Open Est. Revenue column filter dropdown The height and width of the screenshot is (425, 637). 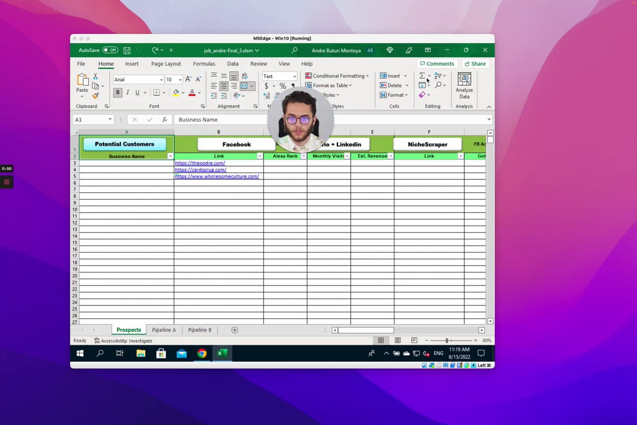coord(391,156)
